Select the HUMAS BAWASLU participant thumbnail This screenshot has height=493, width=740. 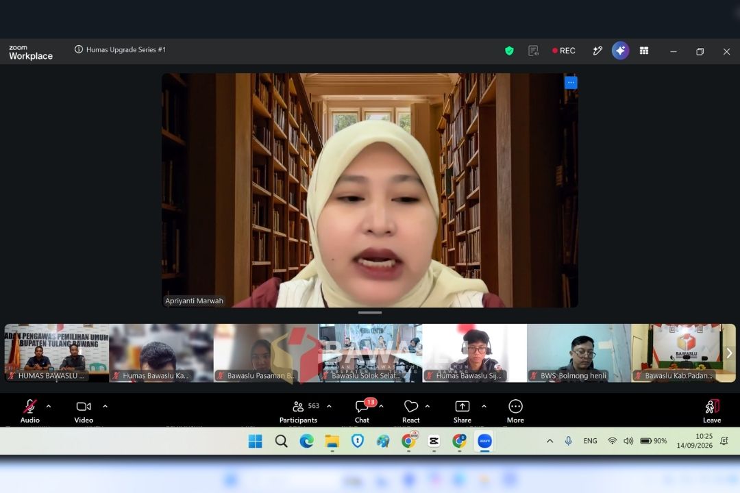[57, 353]
